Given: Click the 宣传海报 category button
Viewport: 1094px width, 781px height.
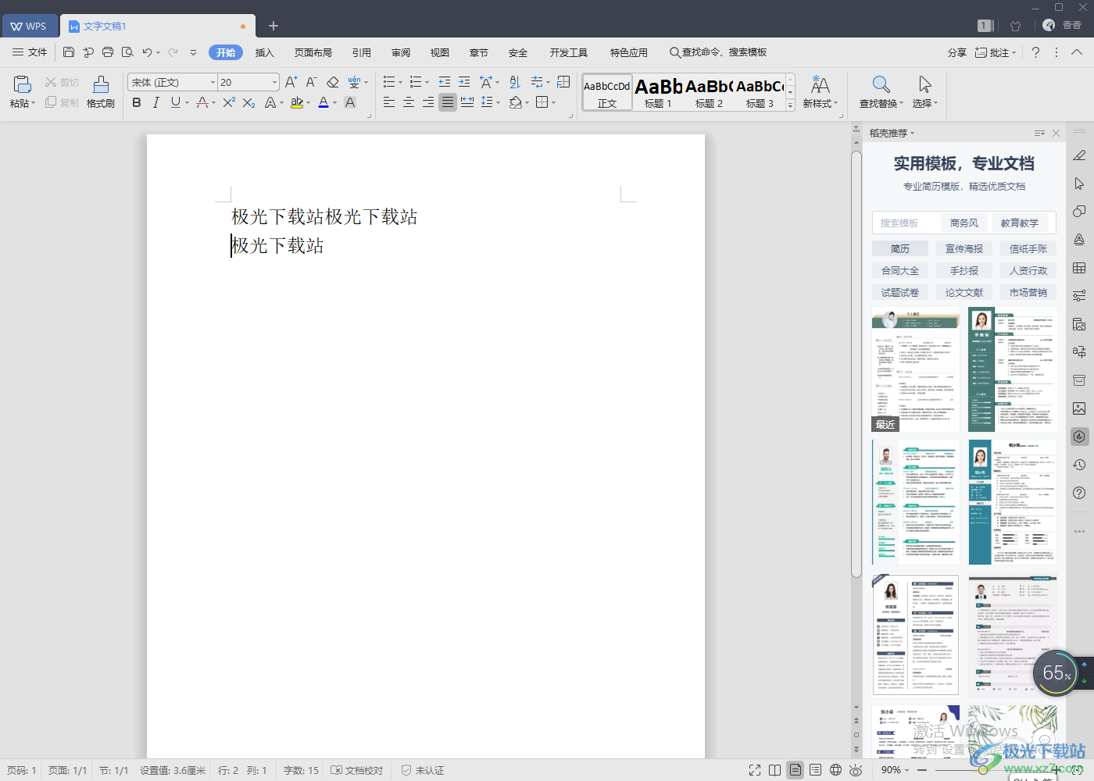Looking at the screenshot, I should coord(964,248).
